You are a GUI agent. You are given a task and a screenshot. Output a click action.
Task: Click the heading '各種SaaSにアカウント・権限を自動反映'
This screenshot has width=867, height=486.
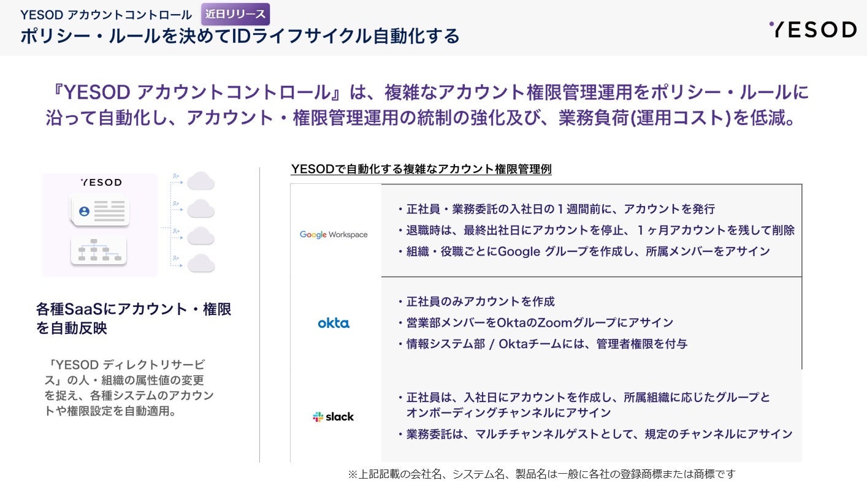click(x=134, y=318)
